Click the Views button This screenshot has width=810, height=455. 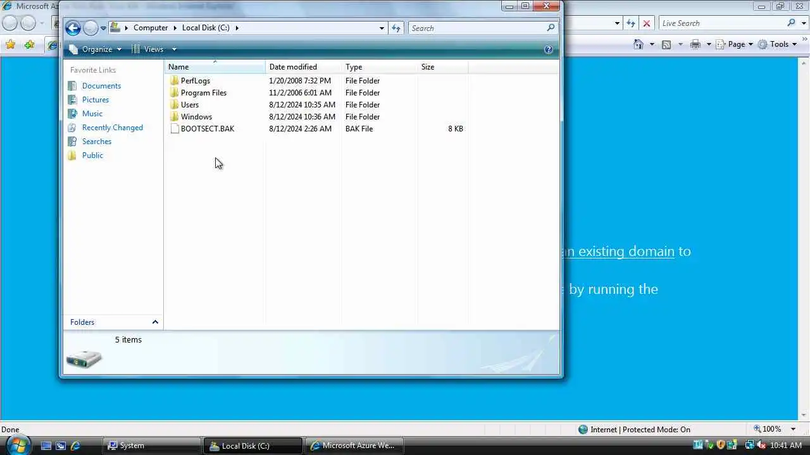coord(147,49)
